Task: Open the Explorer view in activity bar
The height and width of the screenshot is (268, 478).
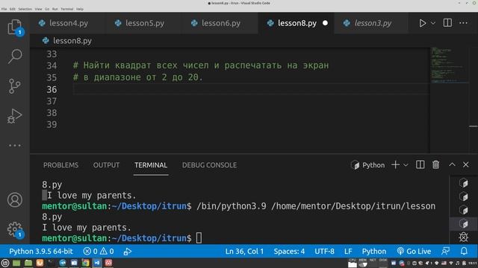Action: pyautogui.click(x=15, y=27)
